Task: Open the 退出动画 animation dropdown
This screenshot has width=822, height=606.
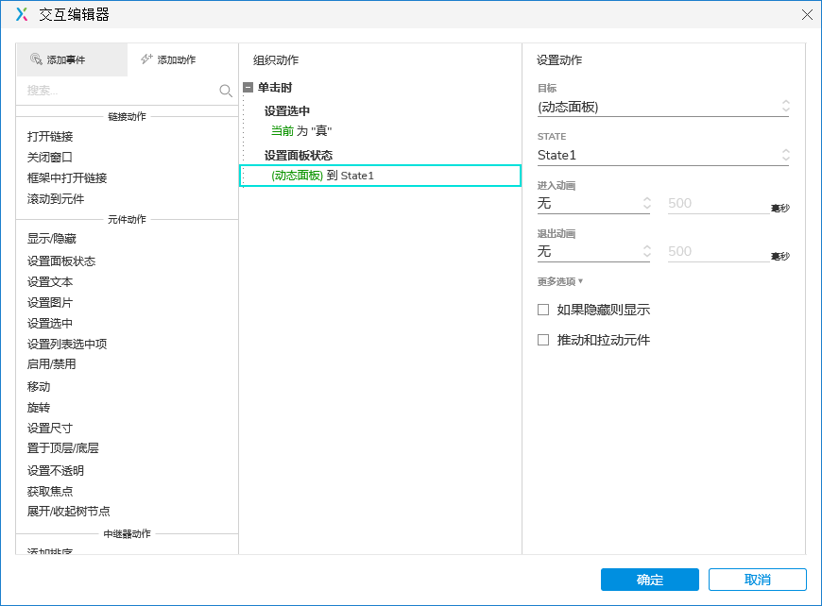Action: click(593, 251)
